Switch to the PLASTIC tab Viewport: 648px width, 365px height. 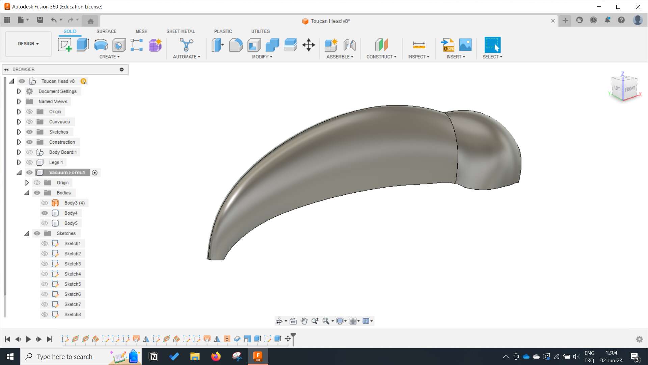pyautogui.click(x=223, y=31)
